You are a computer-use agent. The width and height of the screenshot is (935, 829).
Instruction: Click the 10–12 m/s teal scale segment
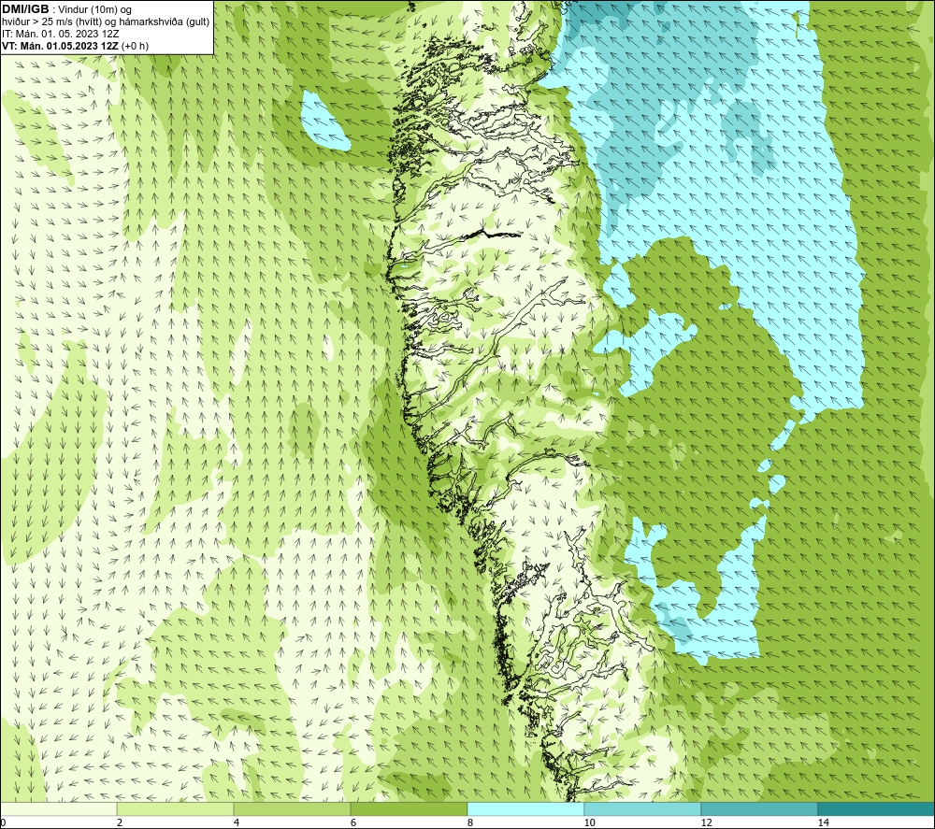pyautogui.click(x=643, y=808)
